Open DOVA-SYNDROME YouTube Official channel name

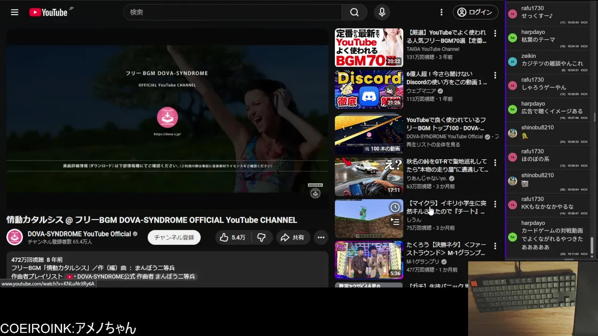pyautogui.click(x=79, y=234)
